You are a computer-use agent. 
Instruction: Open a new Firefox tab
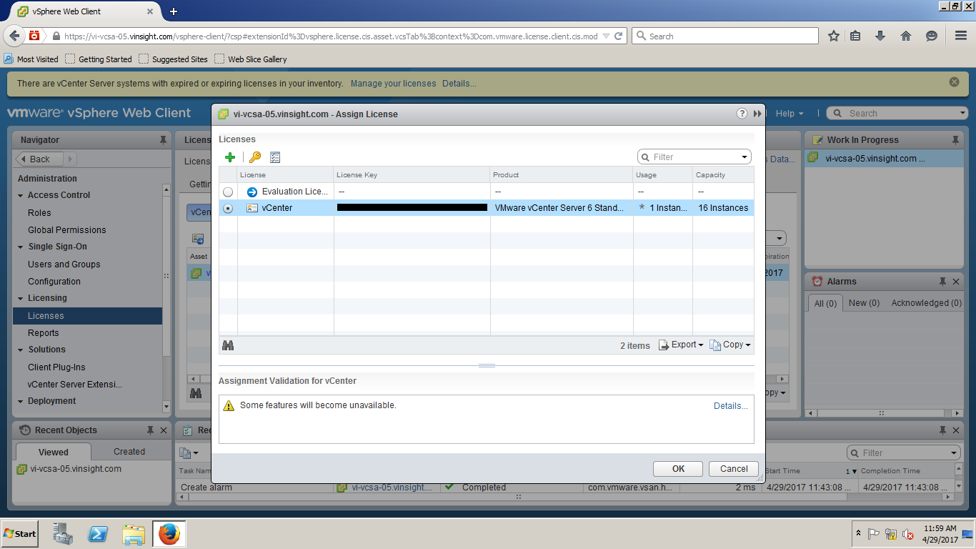click(174, 11)
